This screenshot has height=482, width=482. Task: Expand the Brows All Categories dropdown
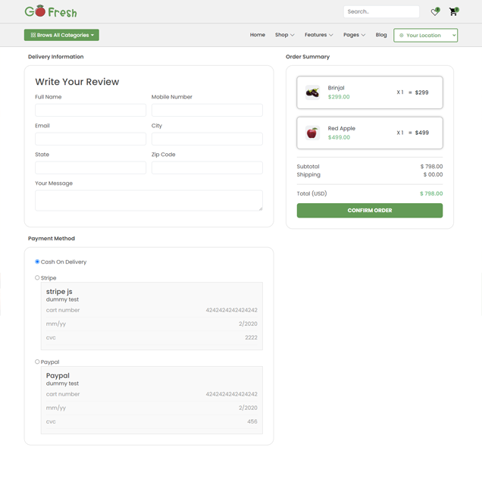pos(61,35)
